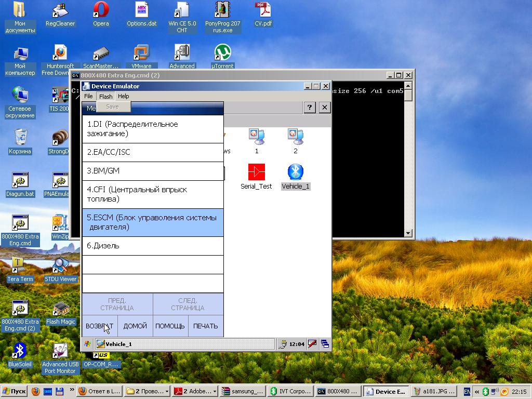
Task: Choose Save in the Flash menu
Action: click(112, 107)
